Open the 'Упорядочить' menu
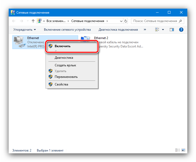 pyautogui.click(x=25, y=30)
